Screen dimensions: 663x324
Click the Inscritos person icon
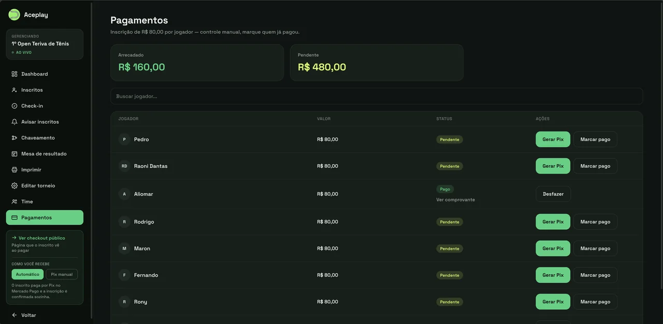pyautogui.click(x=15, y=90)
